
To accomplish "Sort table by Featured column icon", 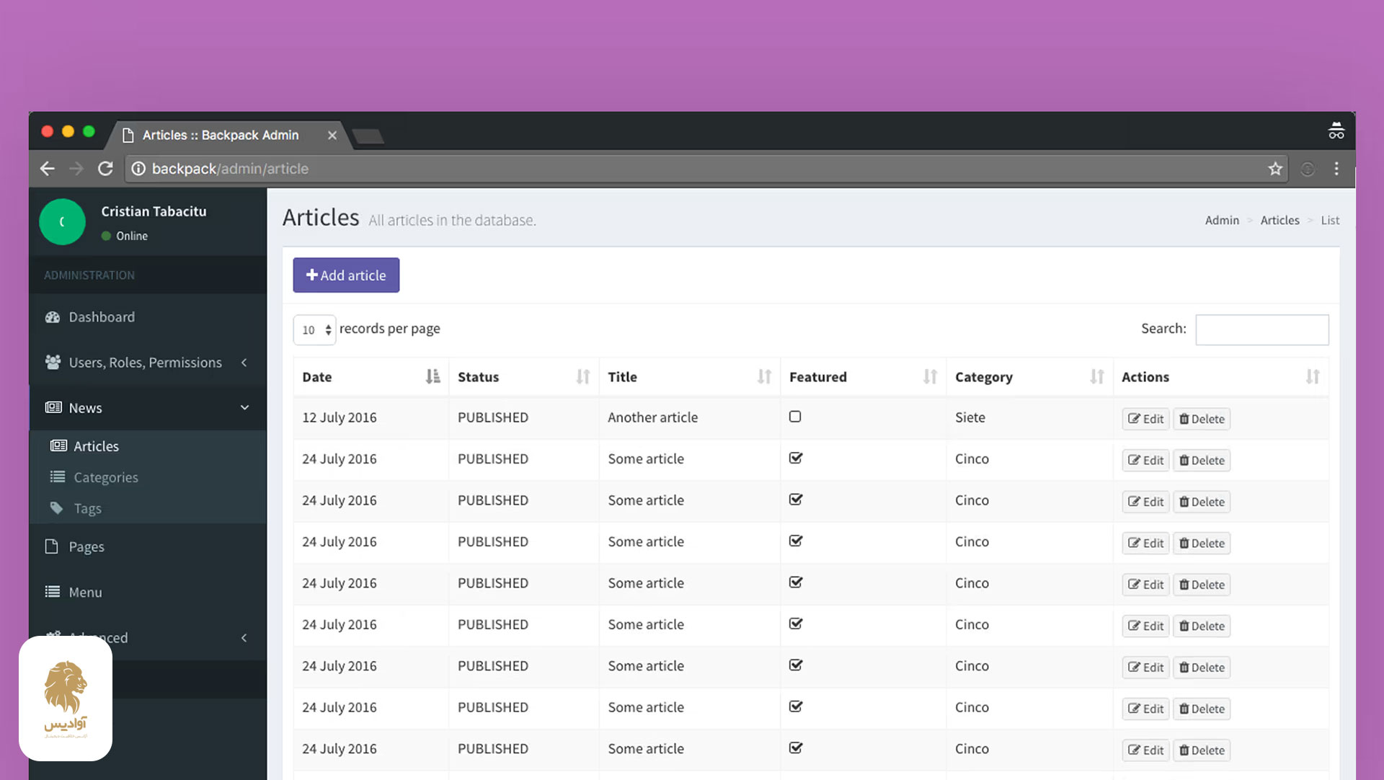I will [x=931, y=376].
